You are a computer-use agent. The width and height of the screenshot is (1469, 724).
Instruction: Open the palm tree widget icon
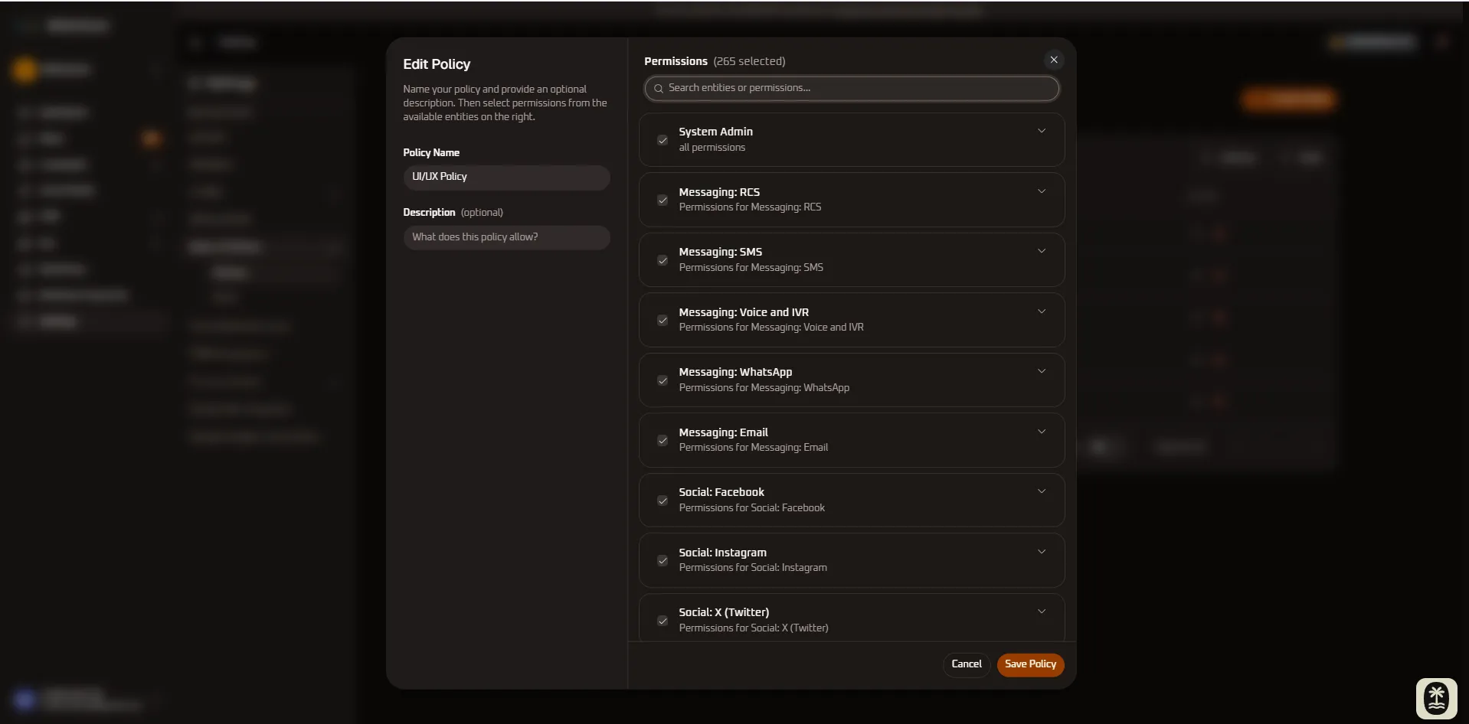pyautogui.click(x=1436, y=698)
